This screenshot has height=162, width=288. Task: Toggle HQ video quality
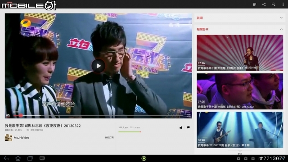[8, 116]
